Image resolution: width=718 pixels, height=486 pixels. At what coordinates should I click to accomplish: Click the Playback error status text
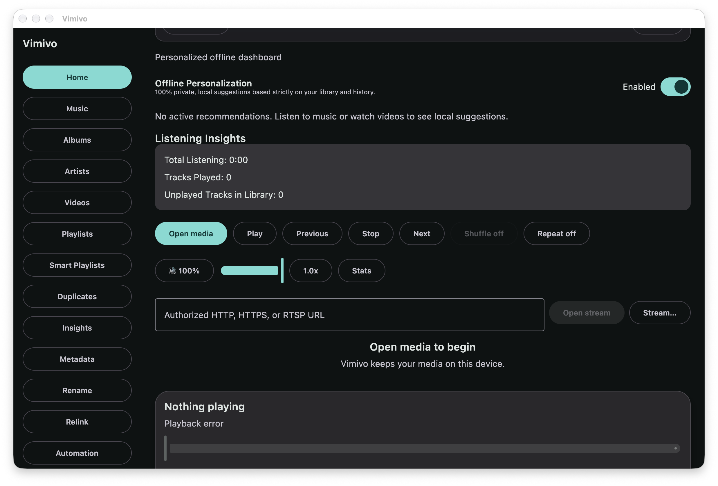194,424
